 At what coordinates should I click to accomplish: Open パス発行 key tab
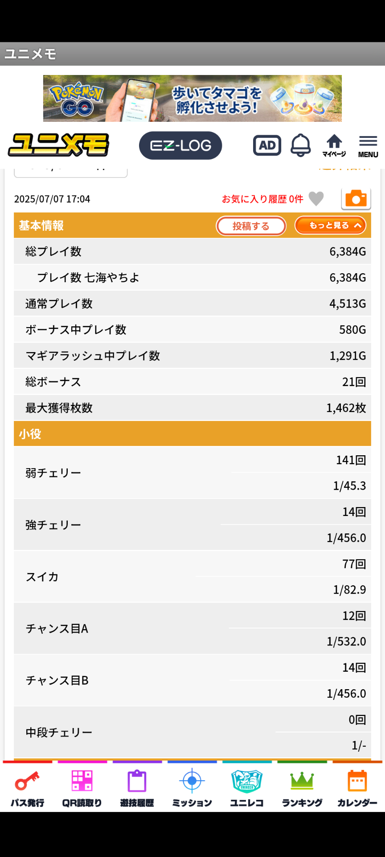(x=28, y=789)
